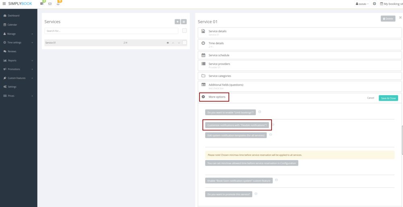The image size is (403, 207).
Task: Open Calendar from the sidebar
Action: tap(12, 25)
